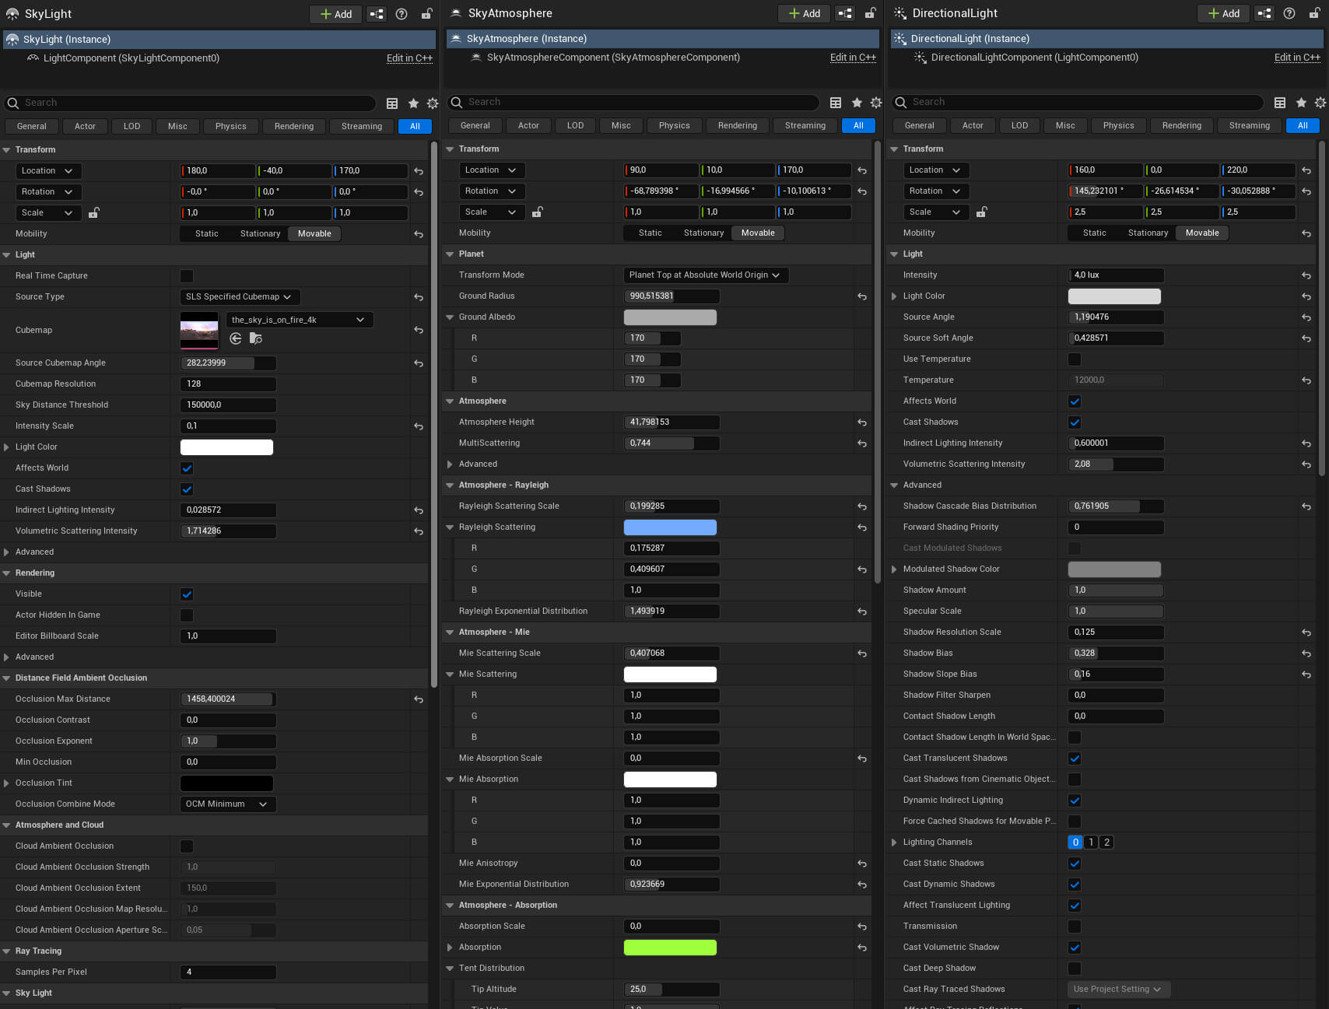Toggle the lock icon in SkyLight panel header
This screenshot has width=1329, height=1009.
click(427, 14)
